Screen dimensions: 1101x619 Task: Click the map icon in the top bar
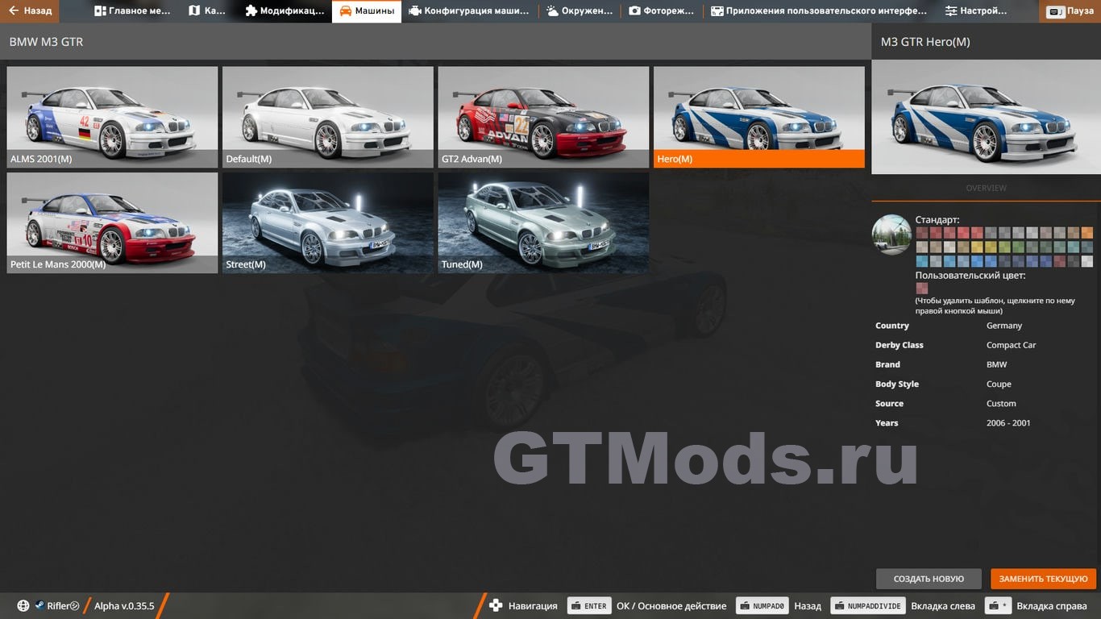(194, 11)
